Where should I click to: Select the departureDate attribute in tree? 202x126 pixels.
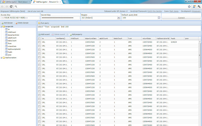click(13, 35)
